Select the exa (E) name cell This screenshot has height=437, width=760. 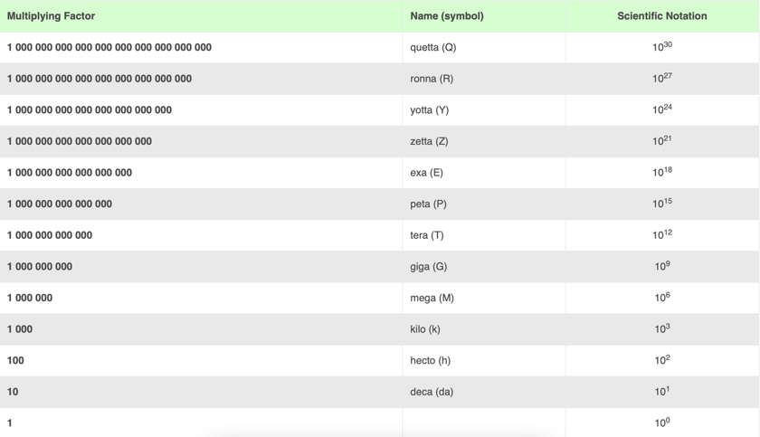point(426,173)
